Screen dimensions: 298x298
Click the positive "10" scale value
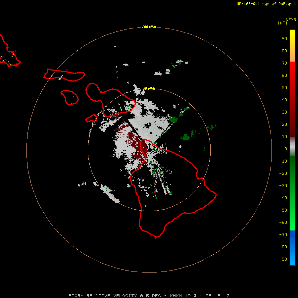[x=284, y=137]
